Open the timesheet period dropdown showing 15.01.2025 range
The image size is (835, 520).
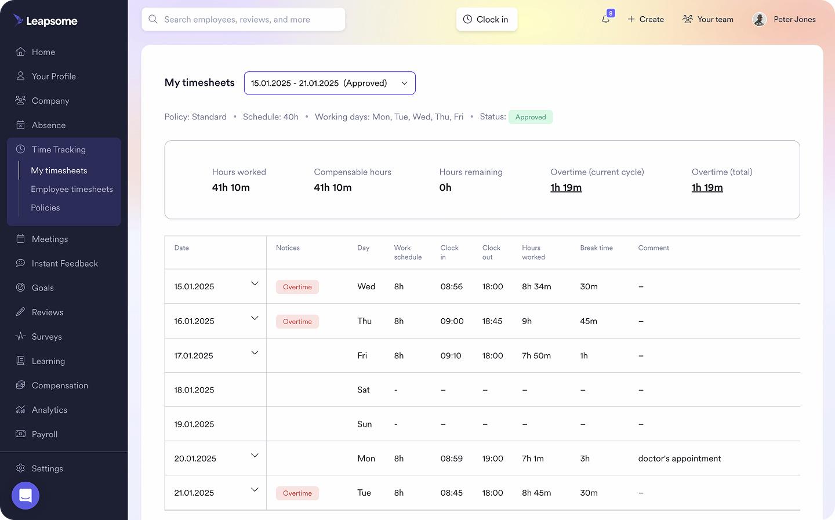click(x=329, y=83)
